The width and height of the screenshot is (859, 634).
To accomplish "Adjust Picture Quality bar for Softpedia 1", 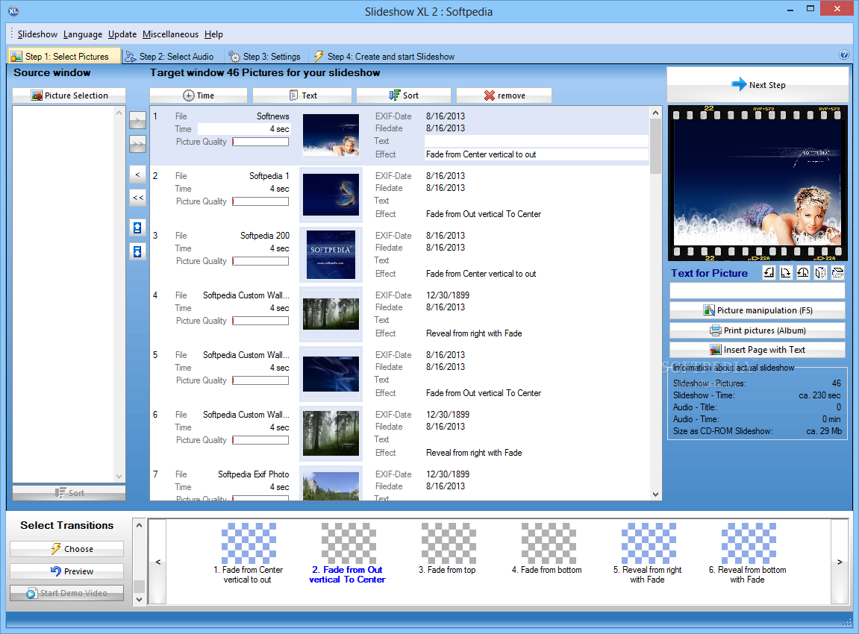I will 260,201.
